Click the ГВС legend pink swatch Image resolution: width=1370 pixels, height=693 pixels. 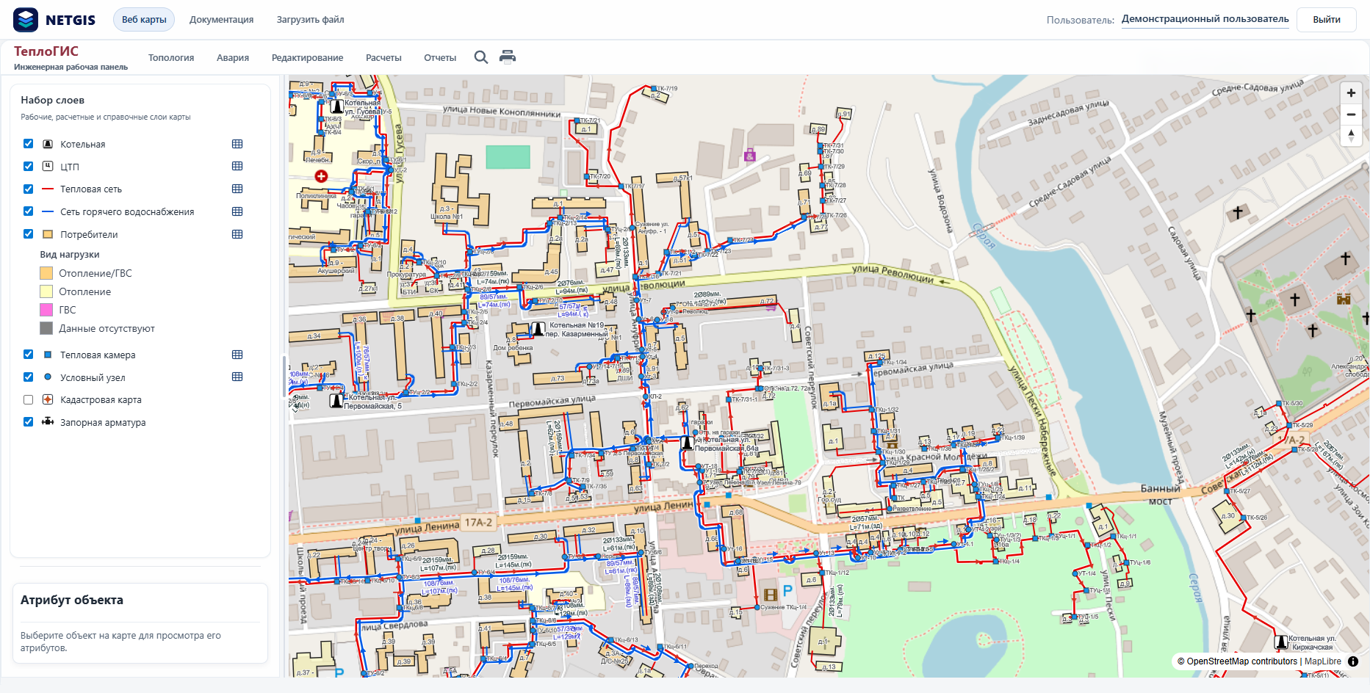[46, 310]
